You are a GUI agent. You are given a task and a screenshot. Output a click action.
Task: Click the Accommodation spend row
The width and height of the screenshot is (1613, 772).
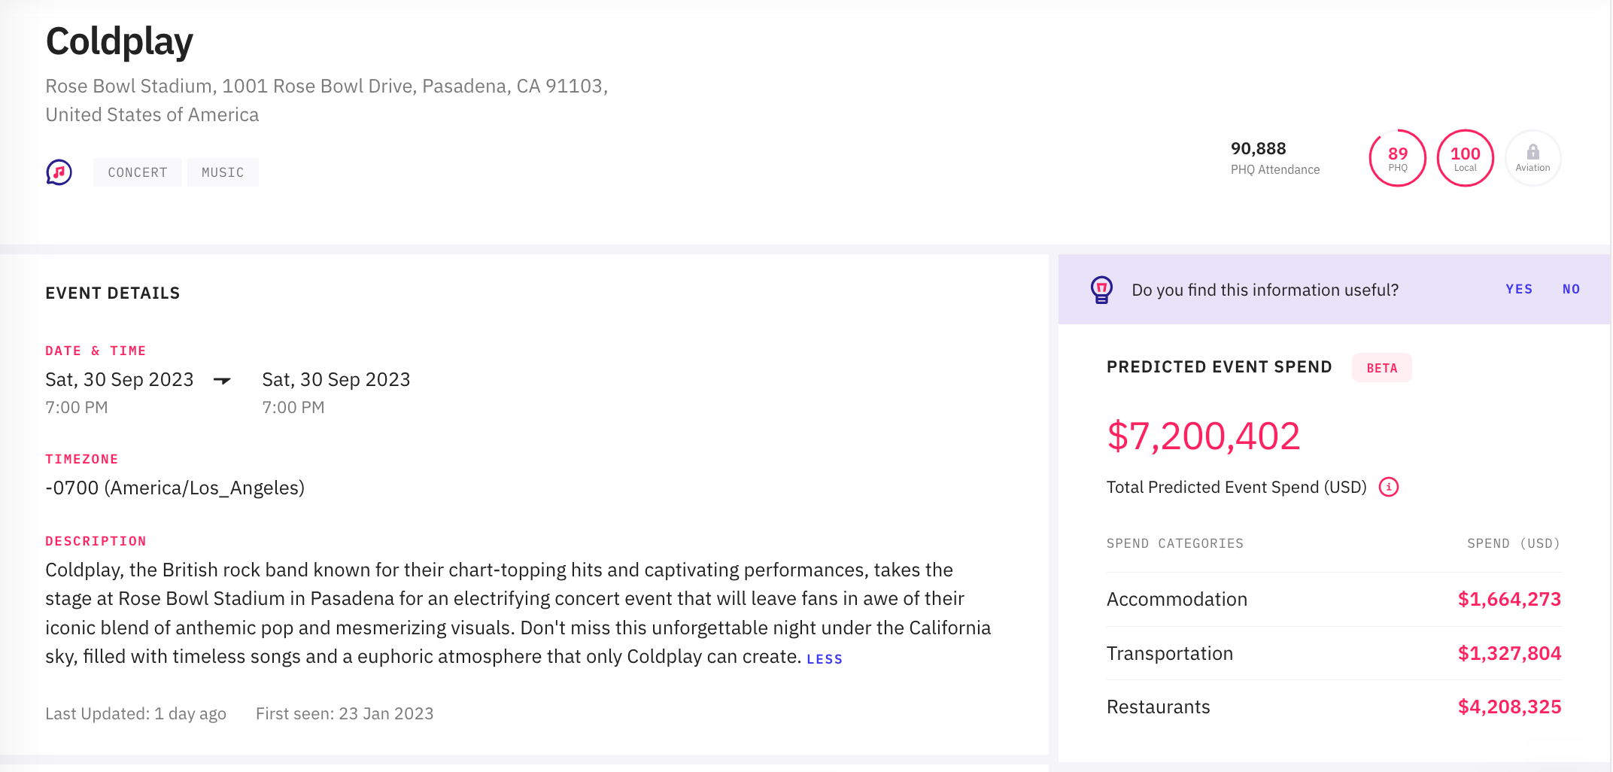(x=1333, y=599)
